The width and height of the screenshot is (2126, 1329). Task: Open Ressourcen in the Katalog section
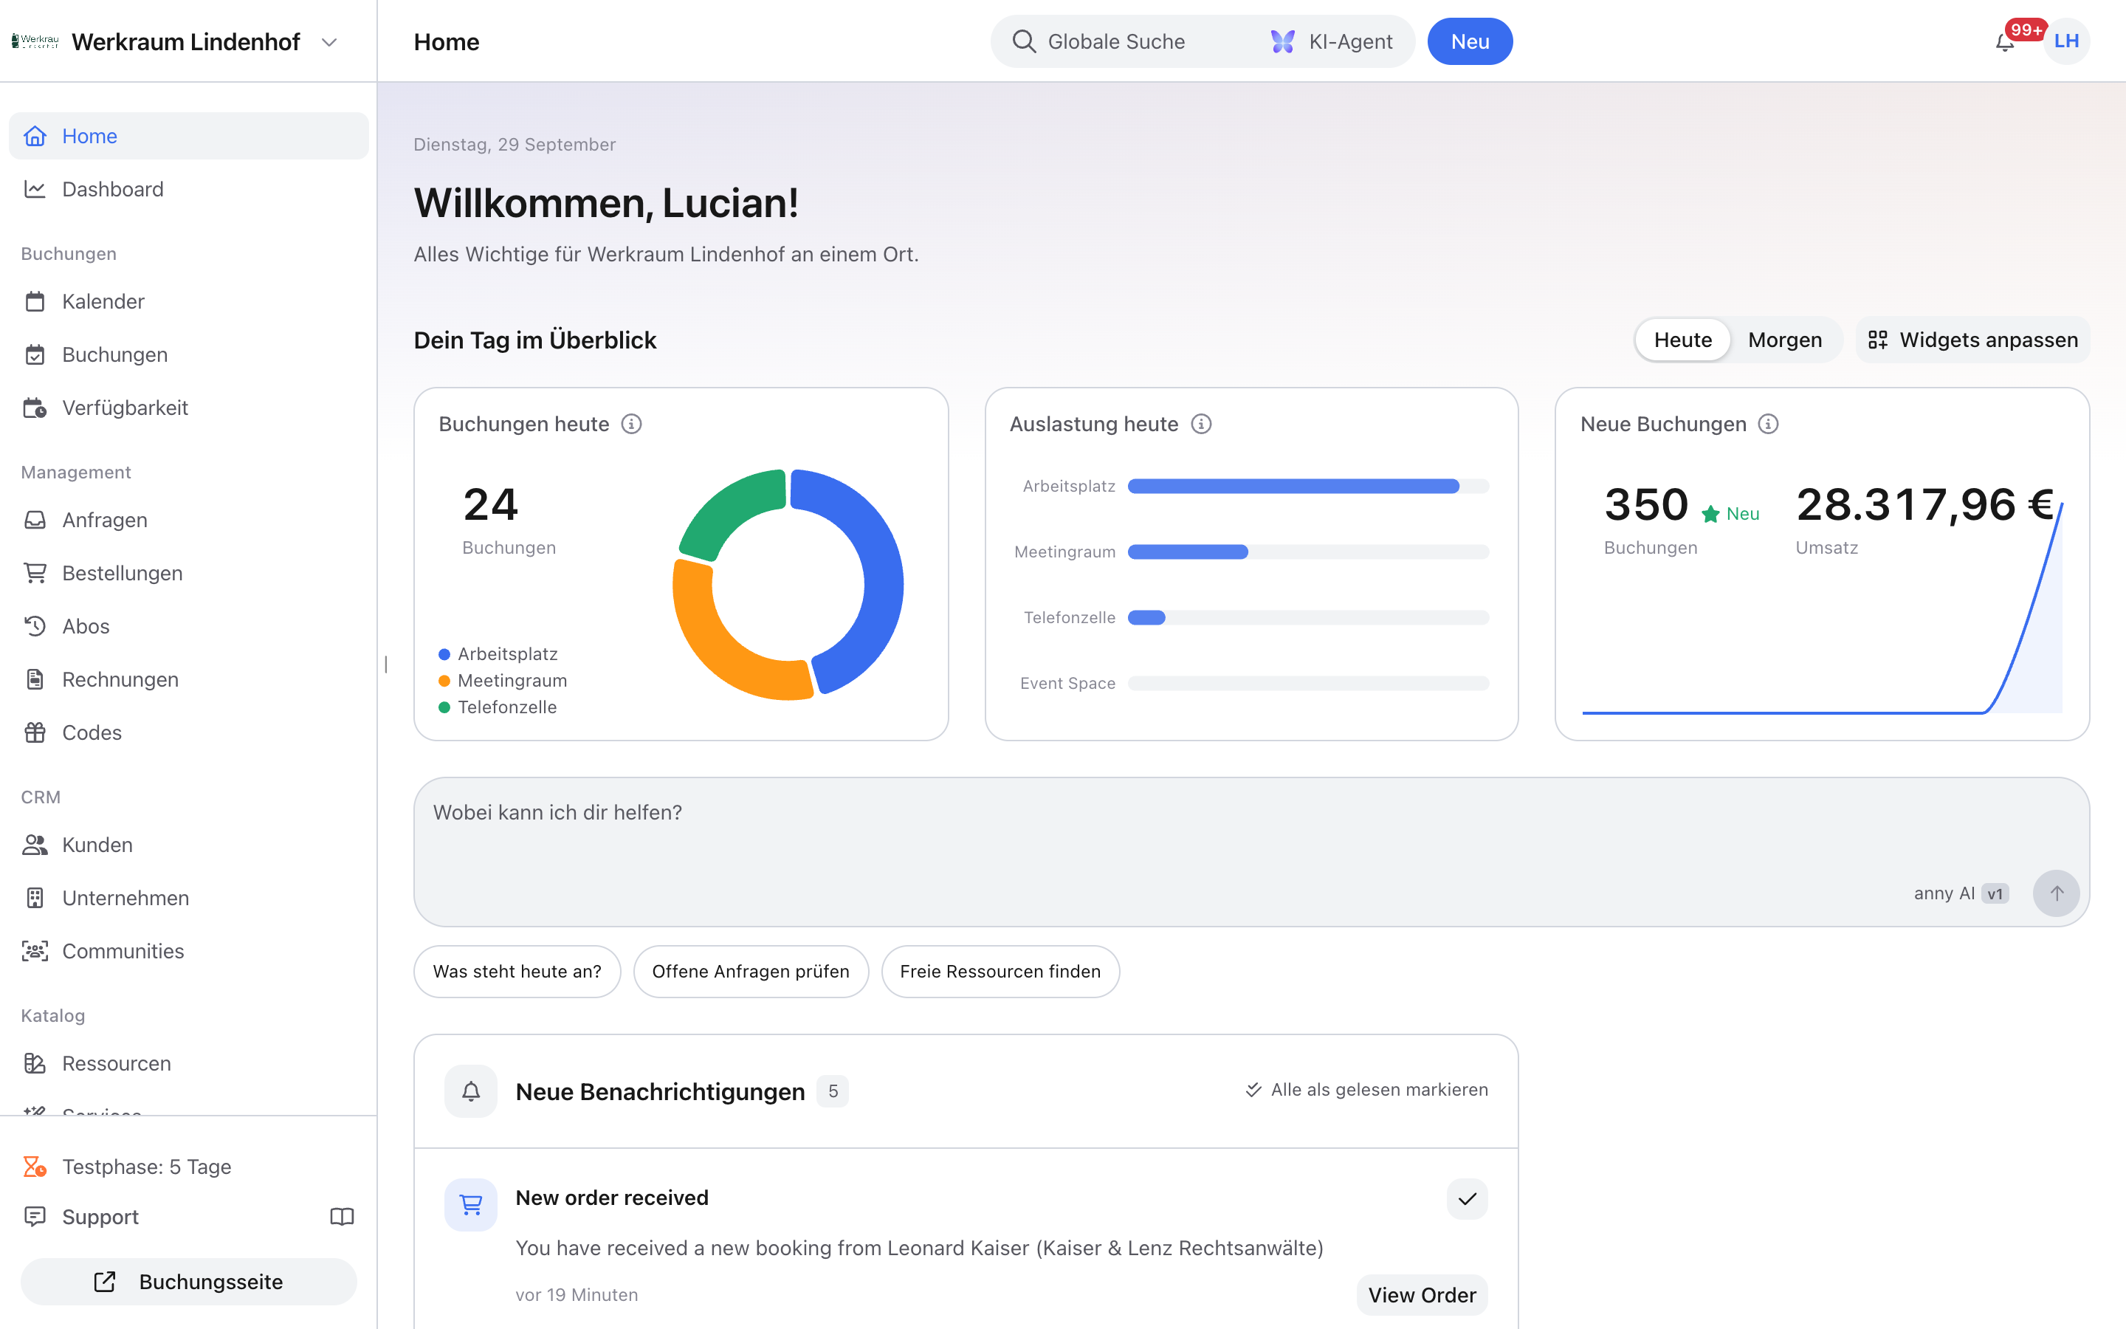point(188,1063)
